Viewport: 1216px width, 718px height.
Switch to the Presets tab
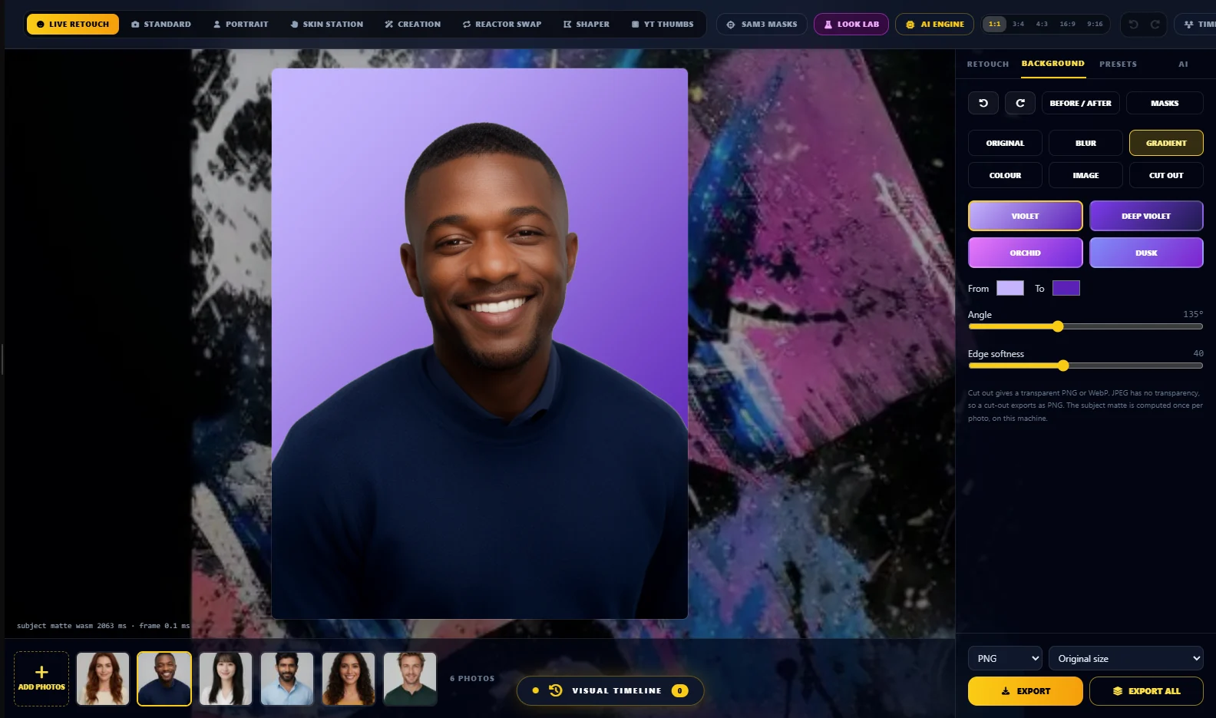[1118, 65]
